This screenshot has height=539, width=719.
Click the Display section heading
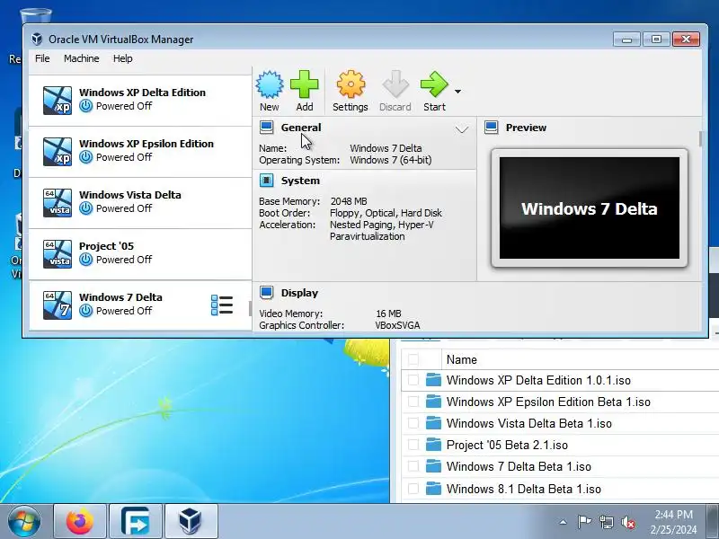299,293
